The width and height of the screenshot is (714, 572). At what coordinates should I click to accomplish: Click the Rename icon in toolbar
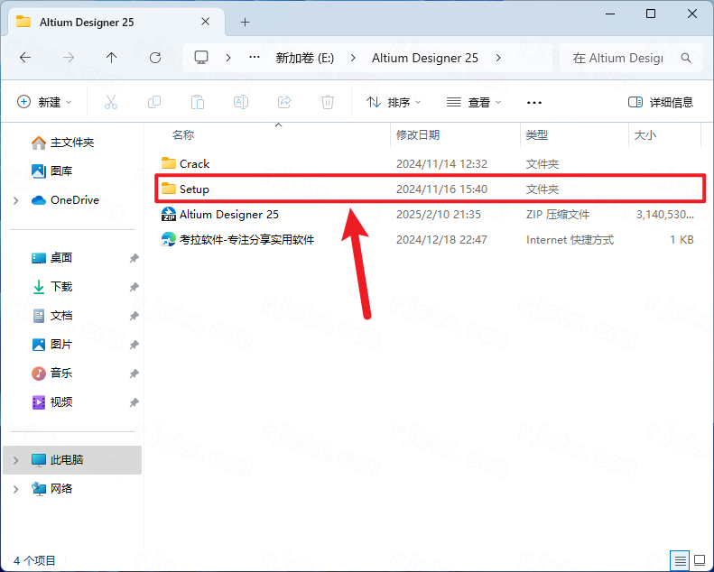click(x=241, y=103)
